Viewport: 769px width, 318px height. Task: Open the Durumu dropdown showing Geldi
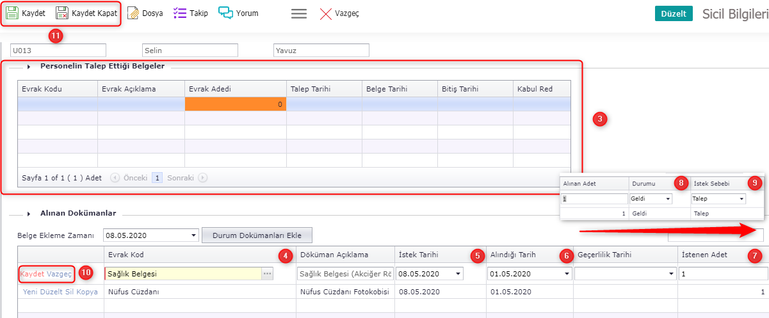pos(668,200)
